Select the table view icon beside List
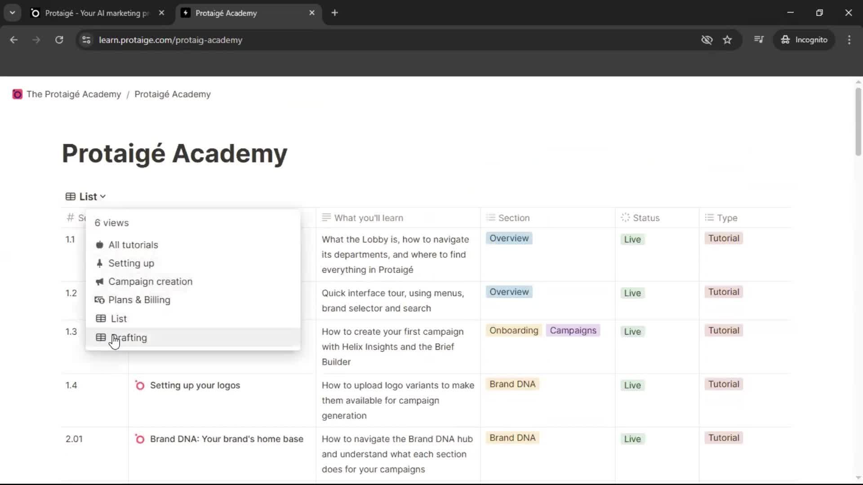 70,196
